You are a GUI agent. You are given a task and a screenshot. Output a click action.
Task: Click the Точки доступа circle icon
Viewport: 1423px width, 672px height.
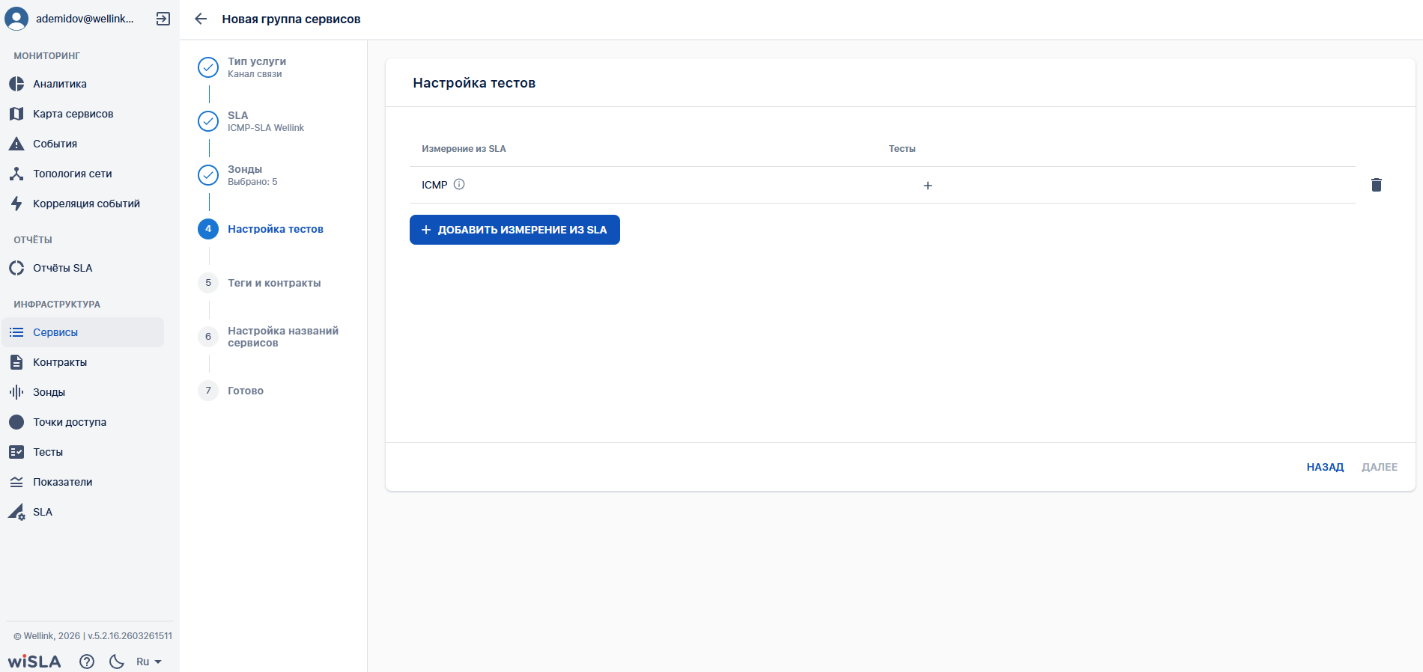pyautogui.click(x=16, y=422)
